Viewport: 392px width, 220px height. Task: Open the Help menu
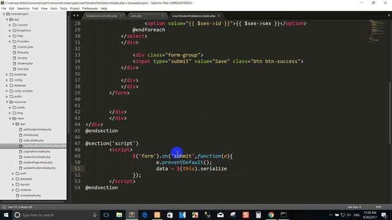tap(104, 8)
